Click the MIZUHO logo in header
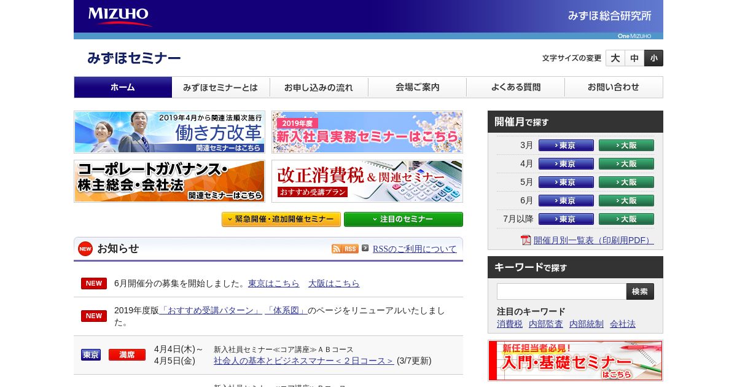 119,16
